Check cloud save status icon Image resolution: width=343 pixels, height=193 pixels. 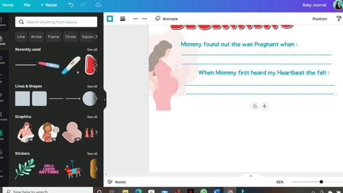(98, 5)
